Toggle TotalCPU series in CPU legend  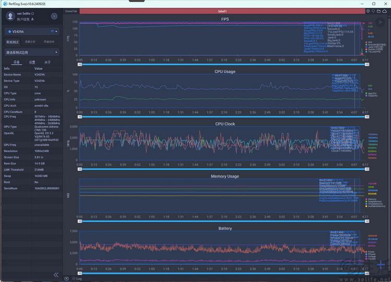372,96
